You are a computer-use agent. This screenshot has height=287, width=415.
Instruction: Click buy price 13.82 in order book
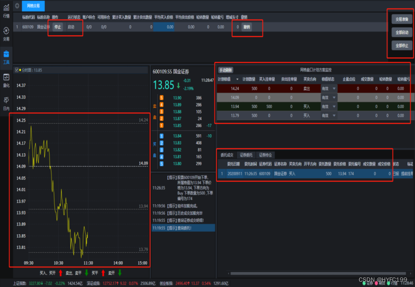177,150
